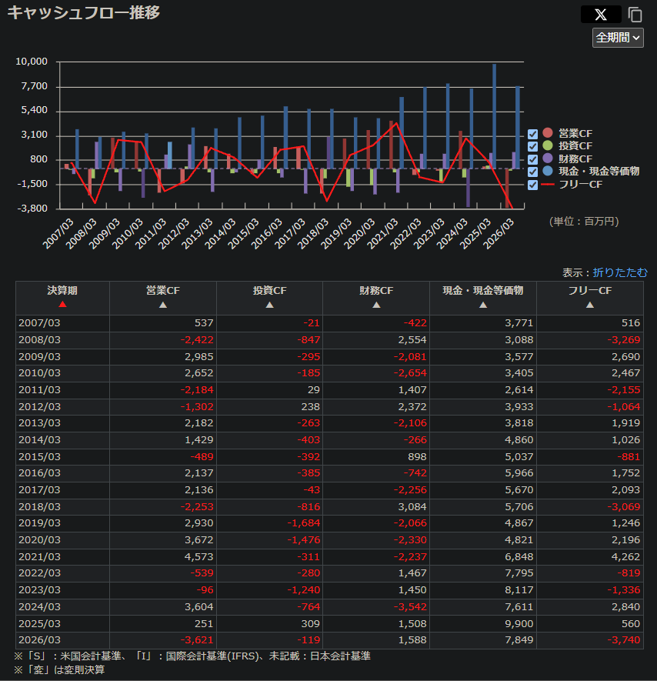Click フリーCF value -3,269
The height and width of the screenshot is (681, 657).
[x=624, y=340]
